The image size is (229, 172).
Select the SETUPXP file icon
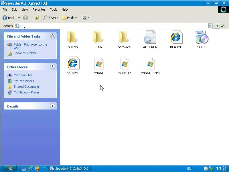(73, 63)
